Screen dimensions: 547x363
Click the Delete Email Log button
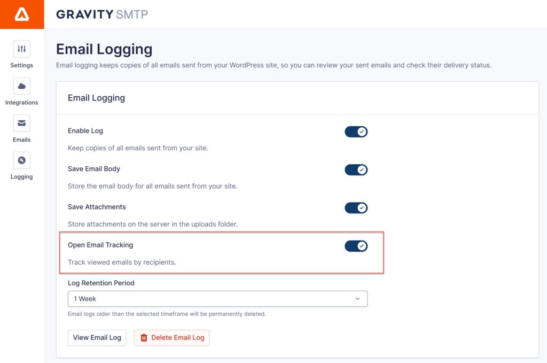(171, 337)
